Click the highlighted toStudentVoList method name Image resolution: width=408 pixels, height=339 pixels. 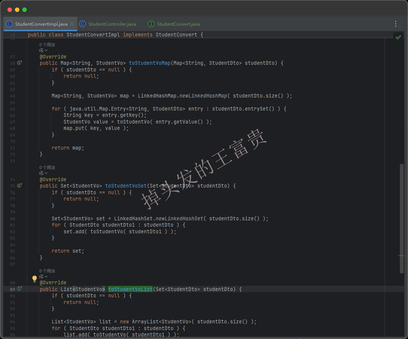click(x=130, y=289)
